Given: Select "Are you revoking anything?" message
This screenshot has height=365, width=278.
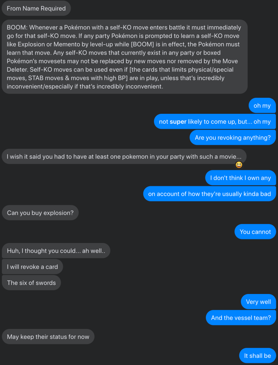Looking at the screenshot, I should tap(233, 138).
